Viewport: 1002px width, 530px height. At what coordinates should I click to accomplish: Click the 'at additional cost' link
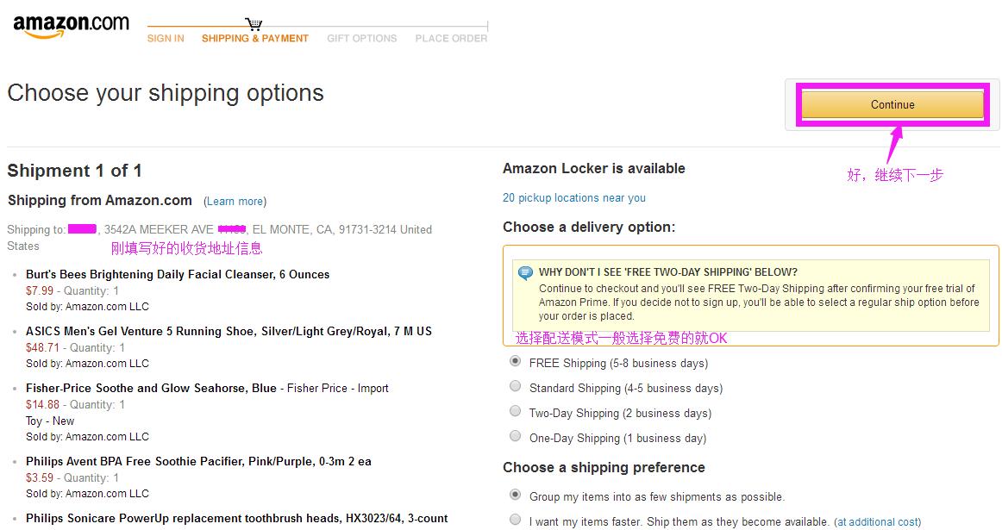coord(877,522)
